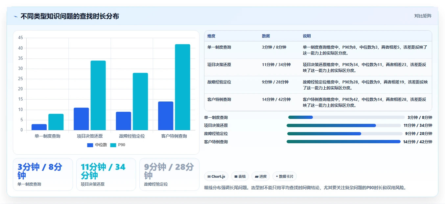Click the 中位数 bar for 客户特例查询

click(x=166, y=116)
